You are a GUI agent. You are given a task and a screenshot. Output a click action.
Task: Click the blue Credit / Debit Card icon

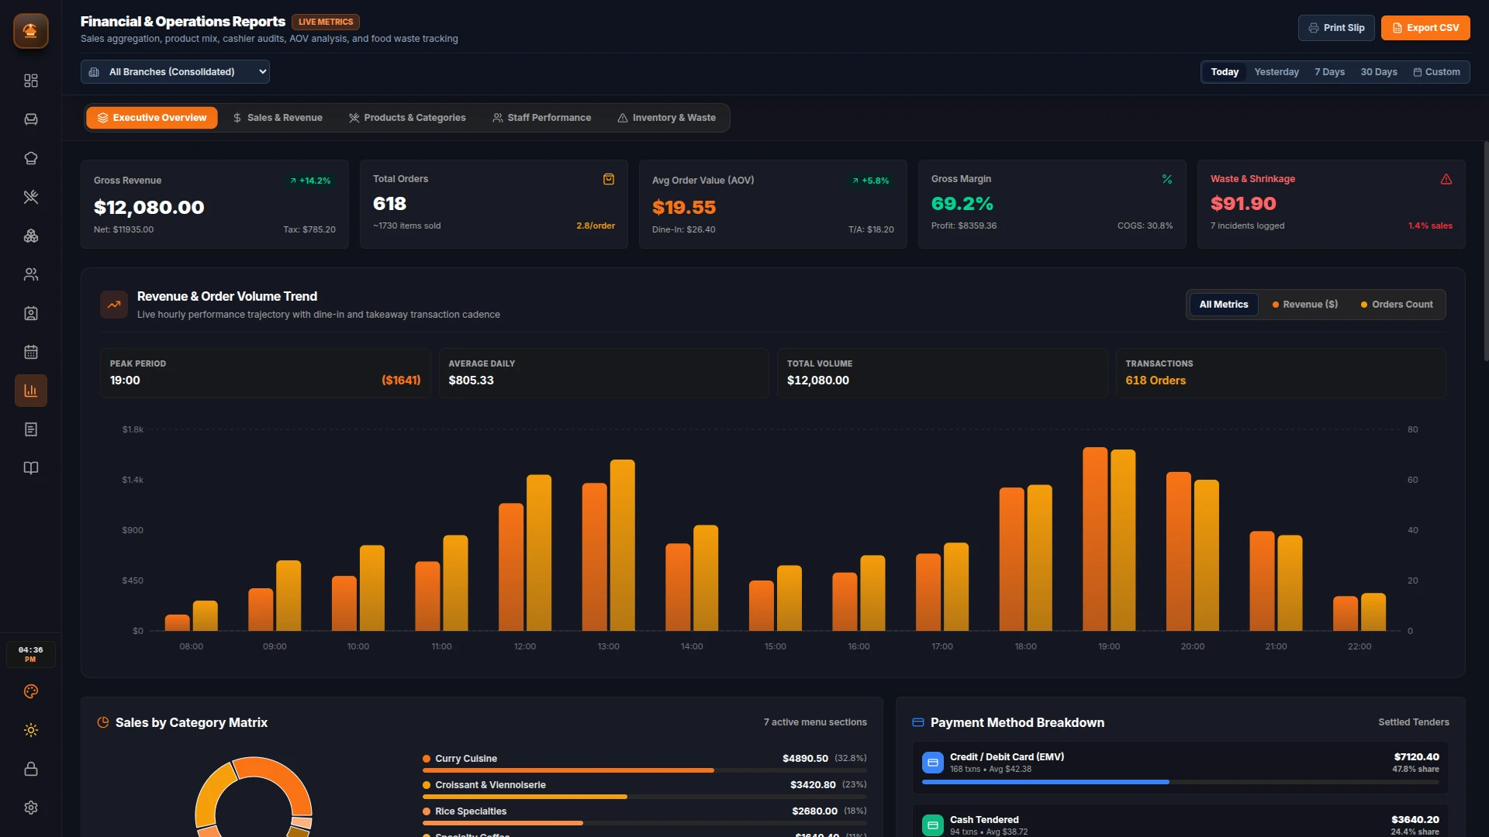click(932, 763)
